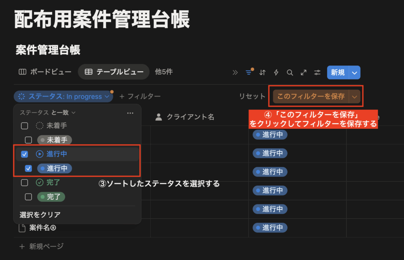
Task: Check the 未着手 group checkbox
Action: pos(24,126)
